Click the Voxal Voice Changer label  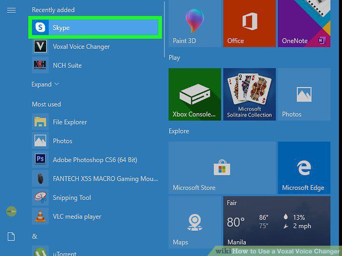(x=81, y=46)
